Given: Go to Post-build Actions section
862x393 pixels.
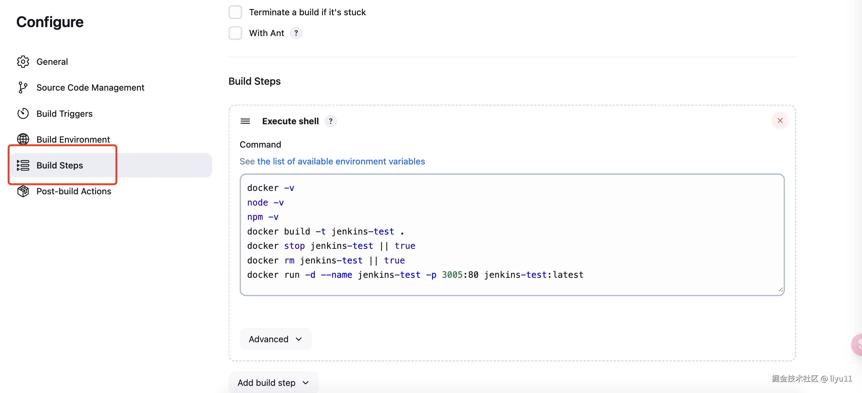Looking at the screenshot, I should [74, 191].
